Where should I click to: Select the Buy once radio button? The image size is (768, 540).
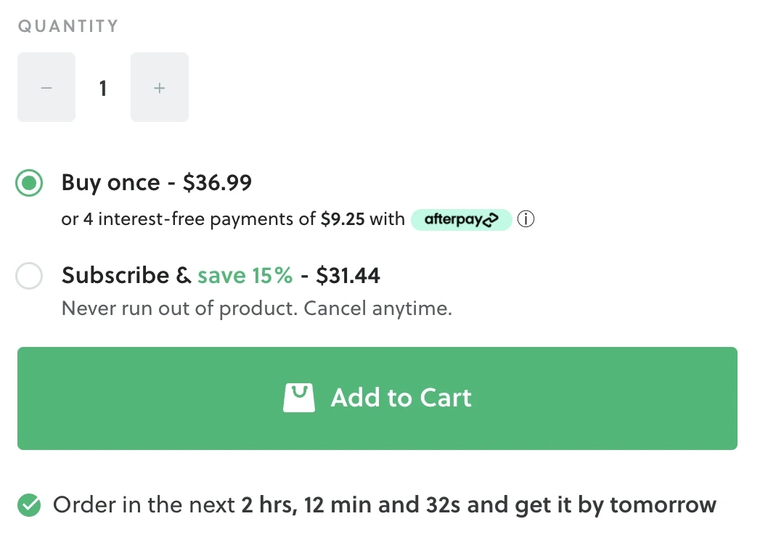click(30, 184)
